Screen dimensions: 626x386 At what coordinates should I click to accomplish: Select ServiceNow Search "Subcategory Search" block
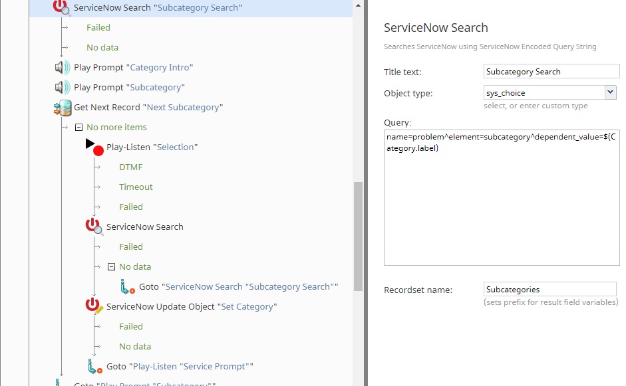(158, 7)
